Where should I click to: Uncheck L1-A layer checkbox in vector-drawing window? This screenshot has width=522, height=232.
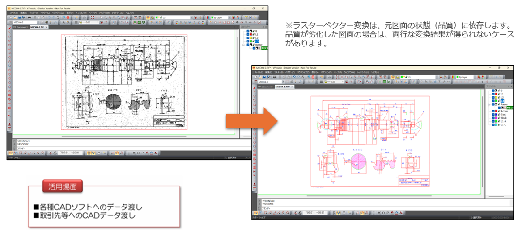[x=493, y=121]
